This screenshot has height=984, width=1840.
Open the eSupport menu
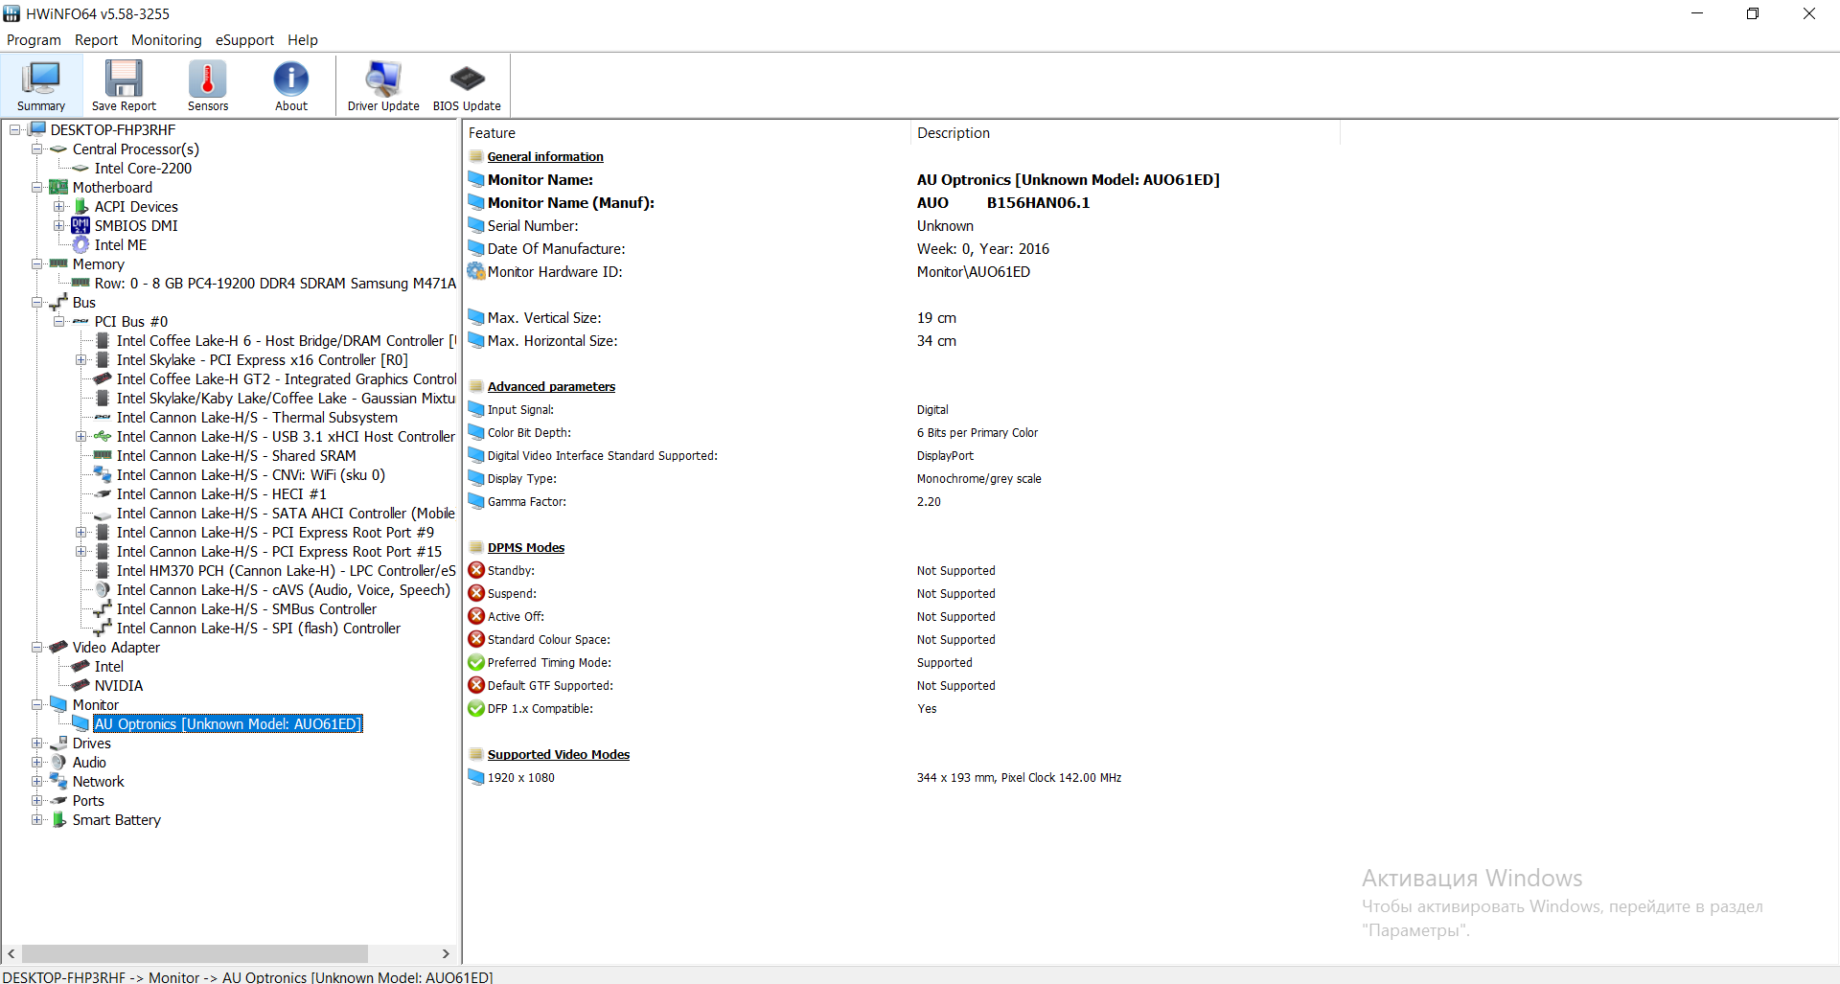coord(244,40)
